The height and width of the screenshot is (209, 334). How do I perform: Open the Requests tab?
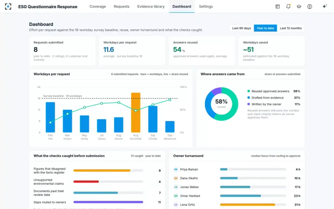click(122, 6)
